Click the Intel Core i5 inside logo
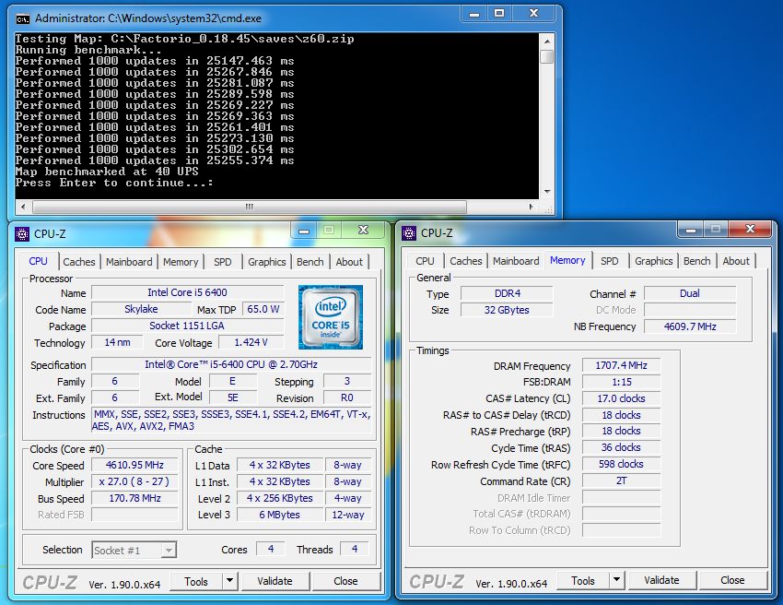This screenshot has width=783, height=605. [330, 317]
